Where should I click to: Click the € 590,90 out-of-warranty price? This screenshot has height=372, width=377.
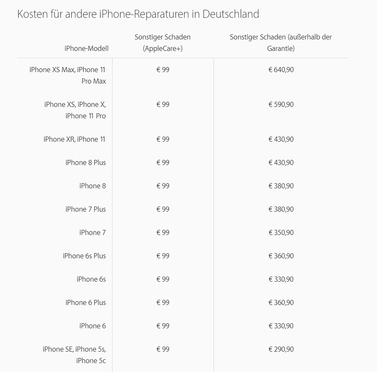[281, 104]
